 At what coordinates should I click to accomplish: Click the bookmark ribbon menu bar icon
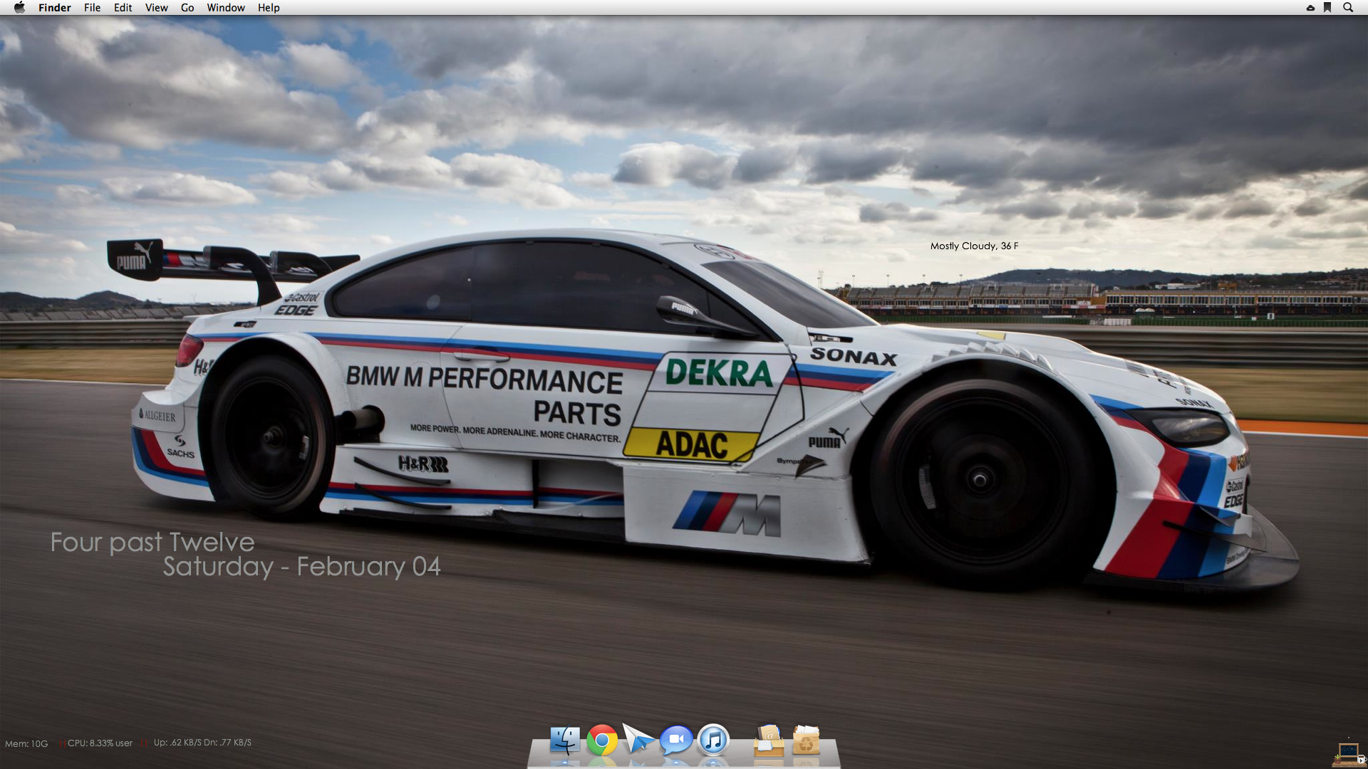pyautogui.click(x=1327, y=7)
